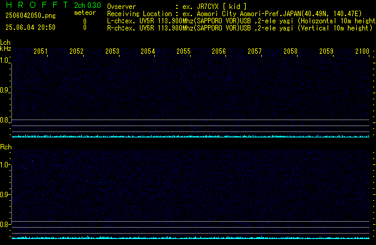Click time marker 2056

219,51
